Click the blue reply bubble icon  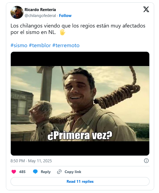(35, 172)
